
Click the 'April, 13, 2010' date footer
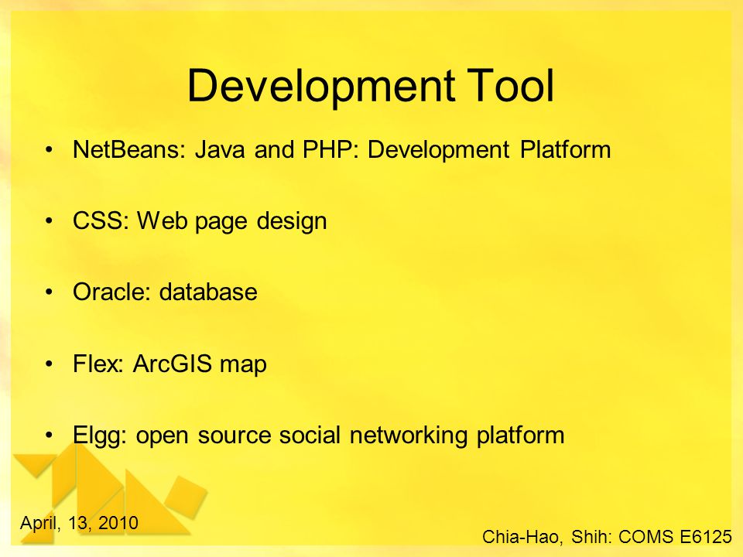pos(79,524)
